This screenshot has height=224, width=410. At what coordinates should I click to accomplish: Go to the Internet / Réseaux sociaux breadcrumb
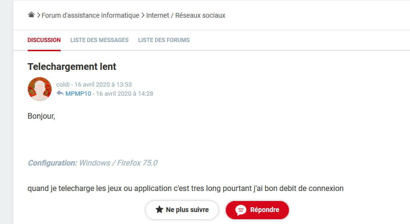click(186, 15)
